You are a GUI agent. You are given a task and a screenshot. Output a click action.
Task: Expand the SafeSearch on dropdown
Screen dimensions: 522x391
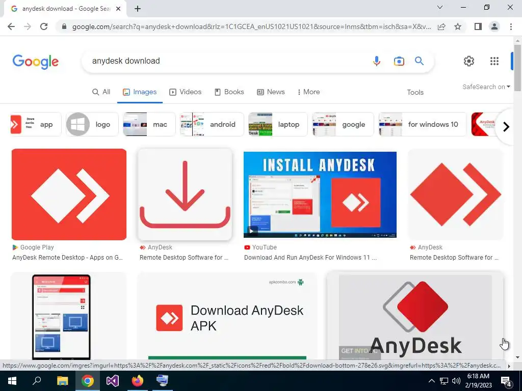[x=486, y=87]
